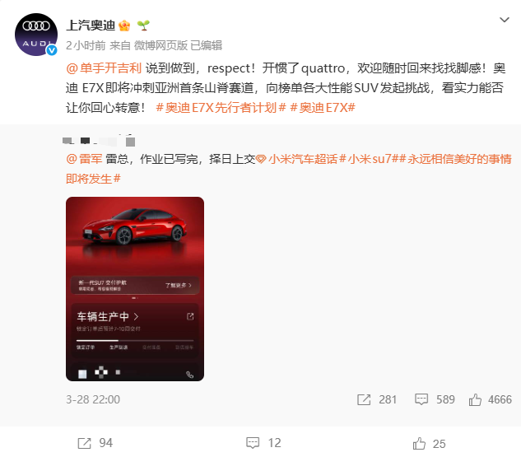
Task: Click the crown member badge icon
Action: point(124,26)
